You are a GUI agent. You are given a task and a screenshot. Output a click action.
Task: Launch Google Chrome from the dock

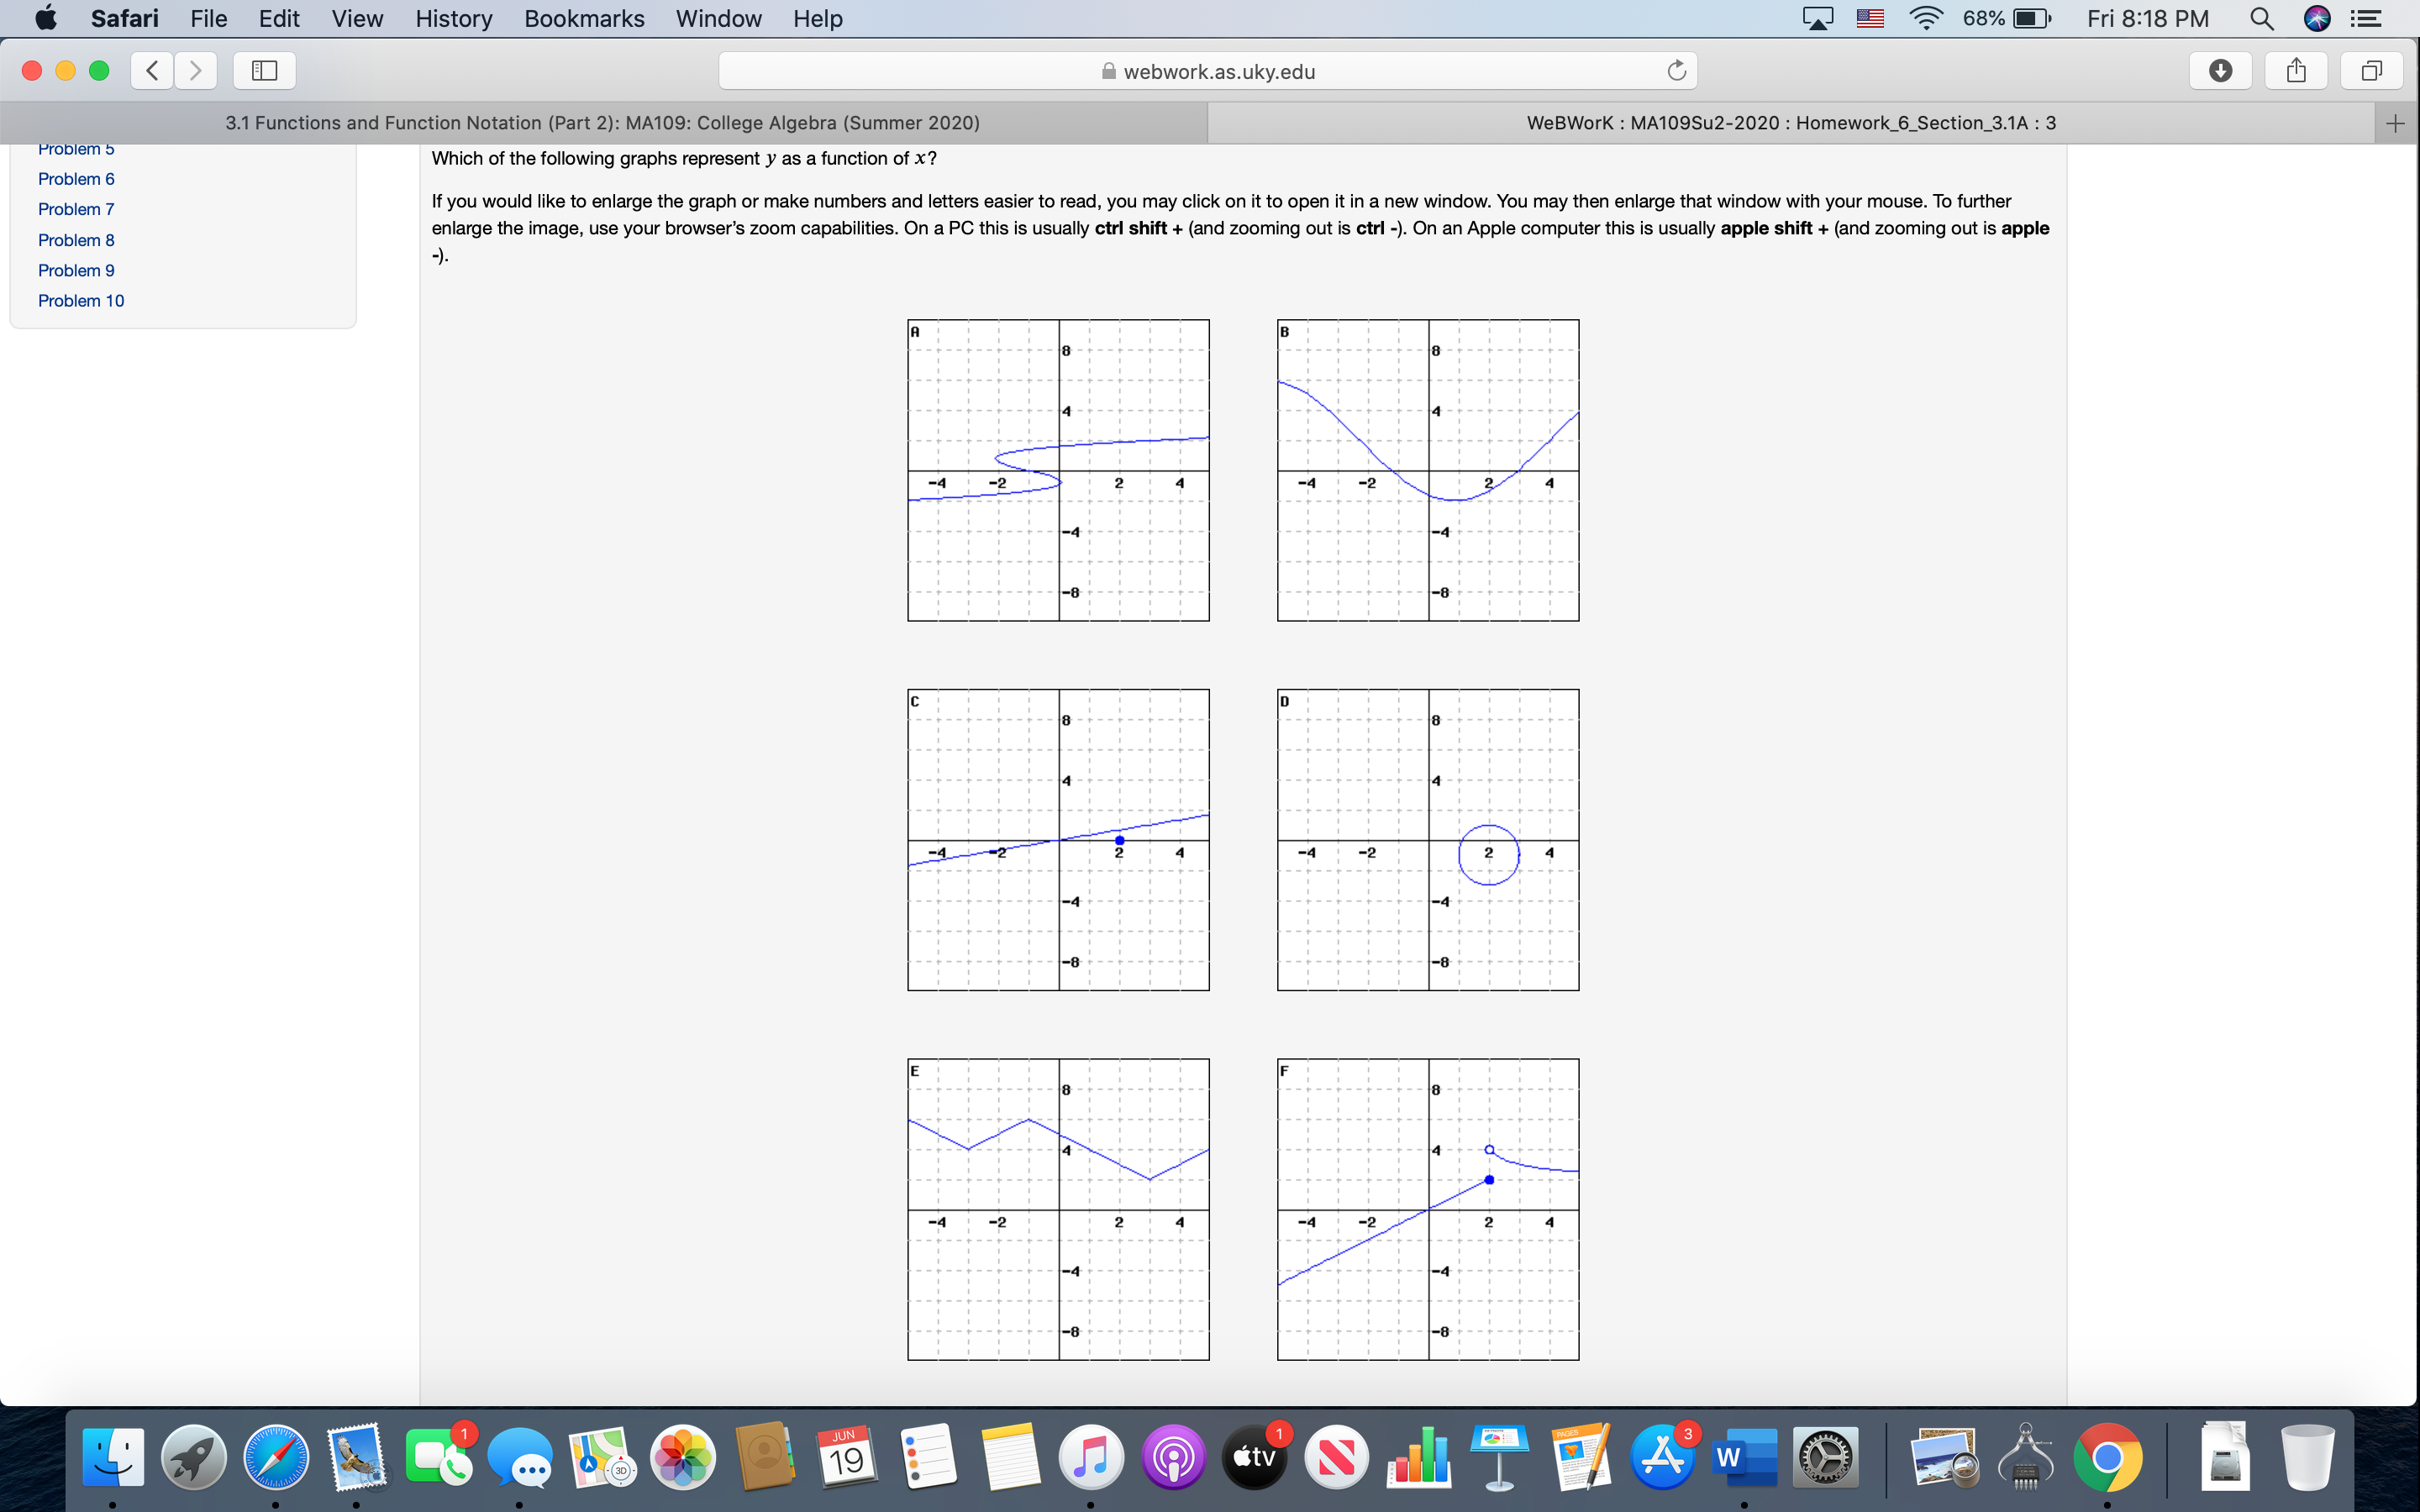pos(2107,1457)
